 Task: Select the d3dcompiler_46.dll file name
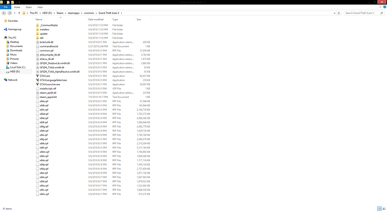coord(50,55)
